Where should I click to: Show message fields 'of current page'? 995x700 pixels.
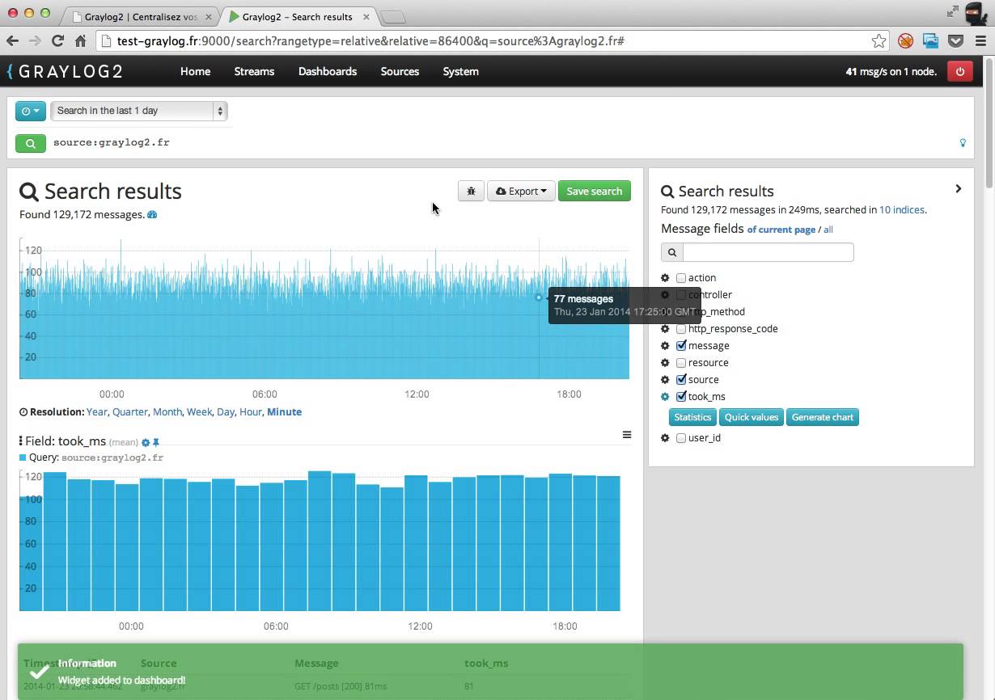click(x=781, y=230)
